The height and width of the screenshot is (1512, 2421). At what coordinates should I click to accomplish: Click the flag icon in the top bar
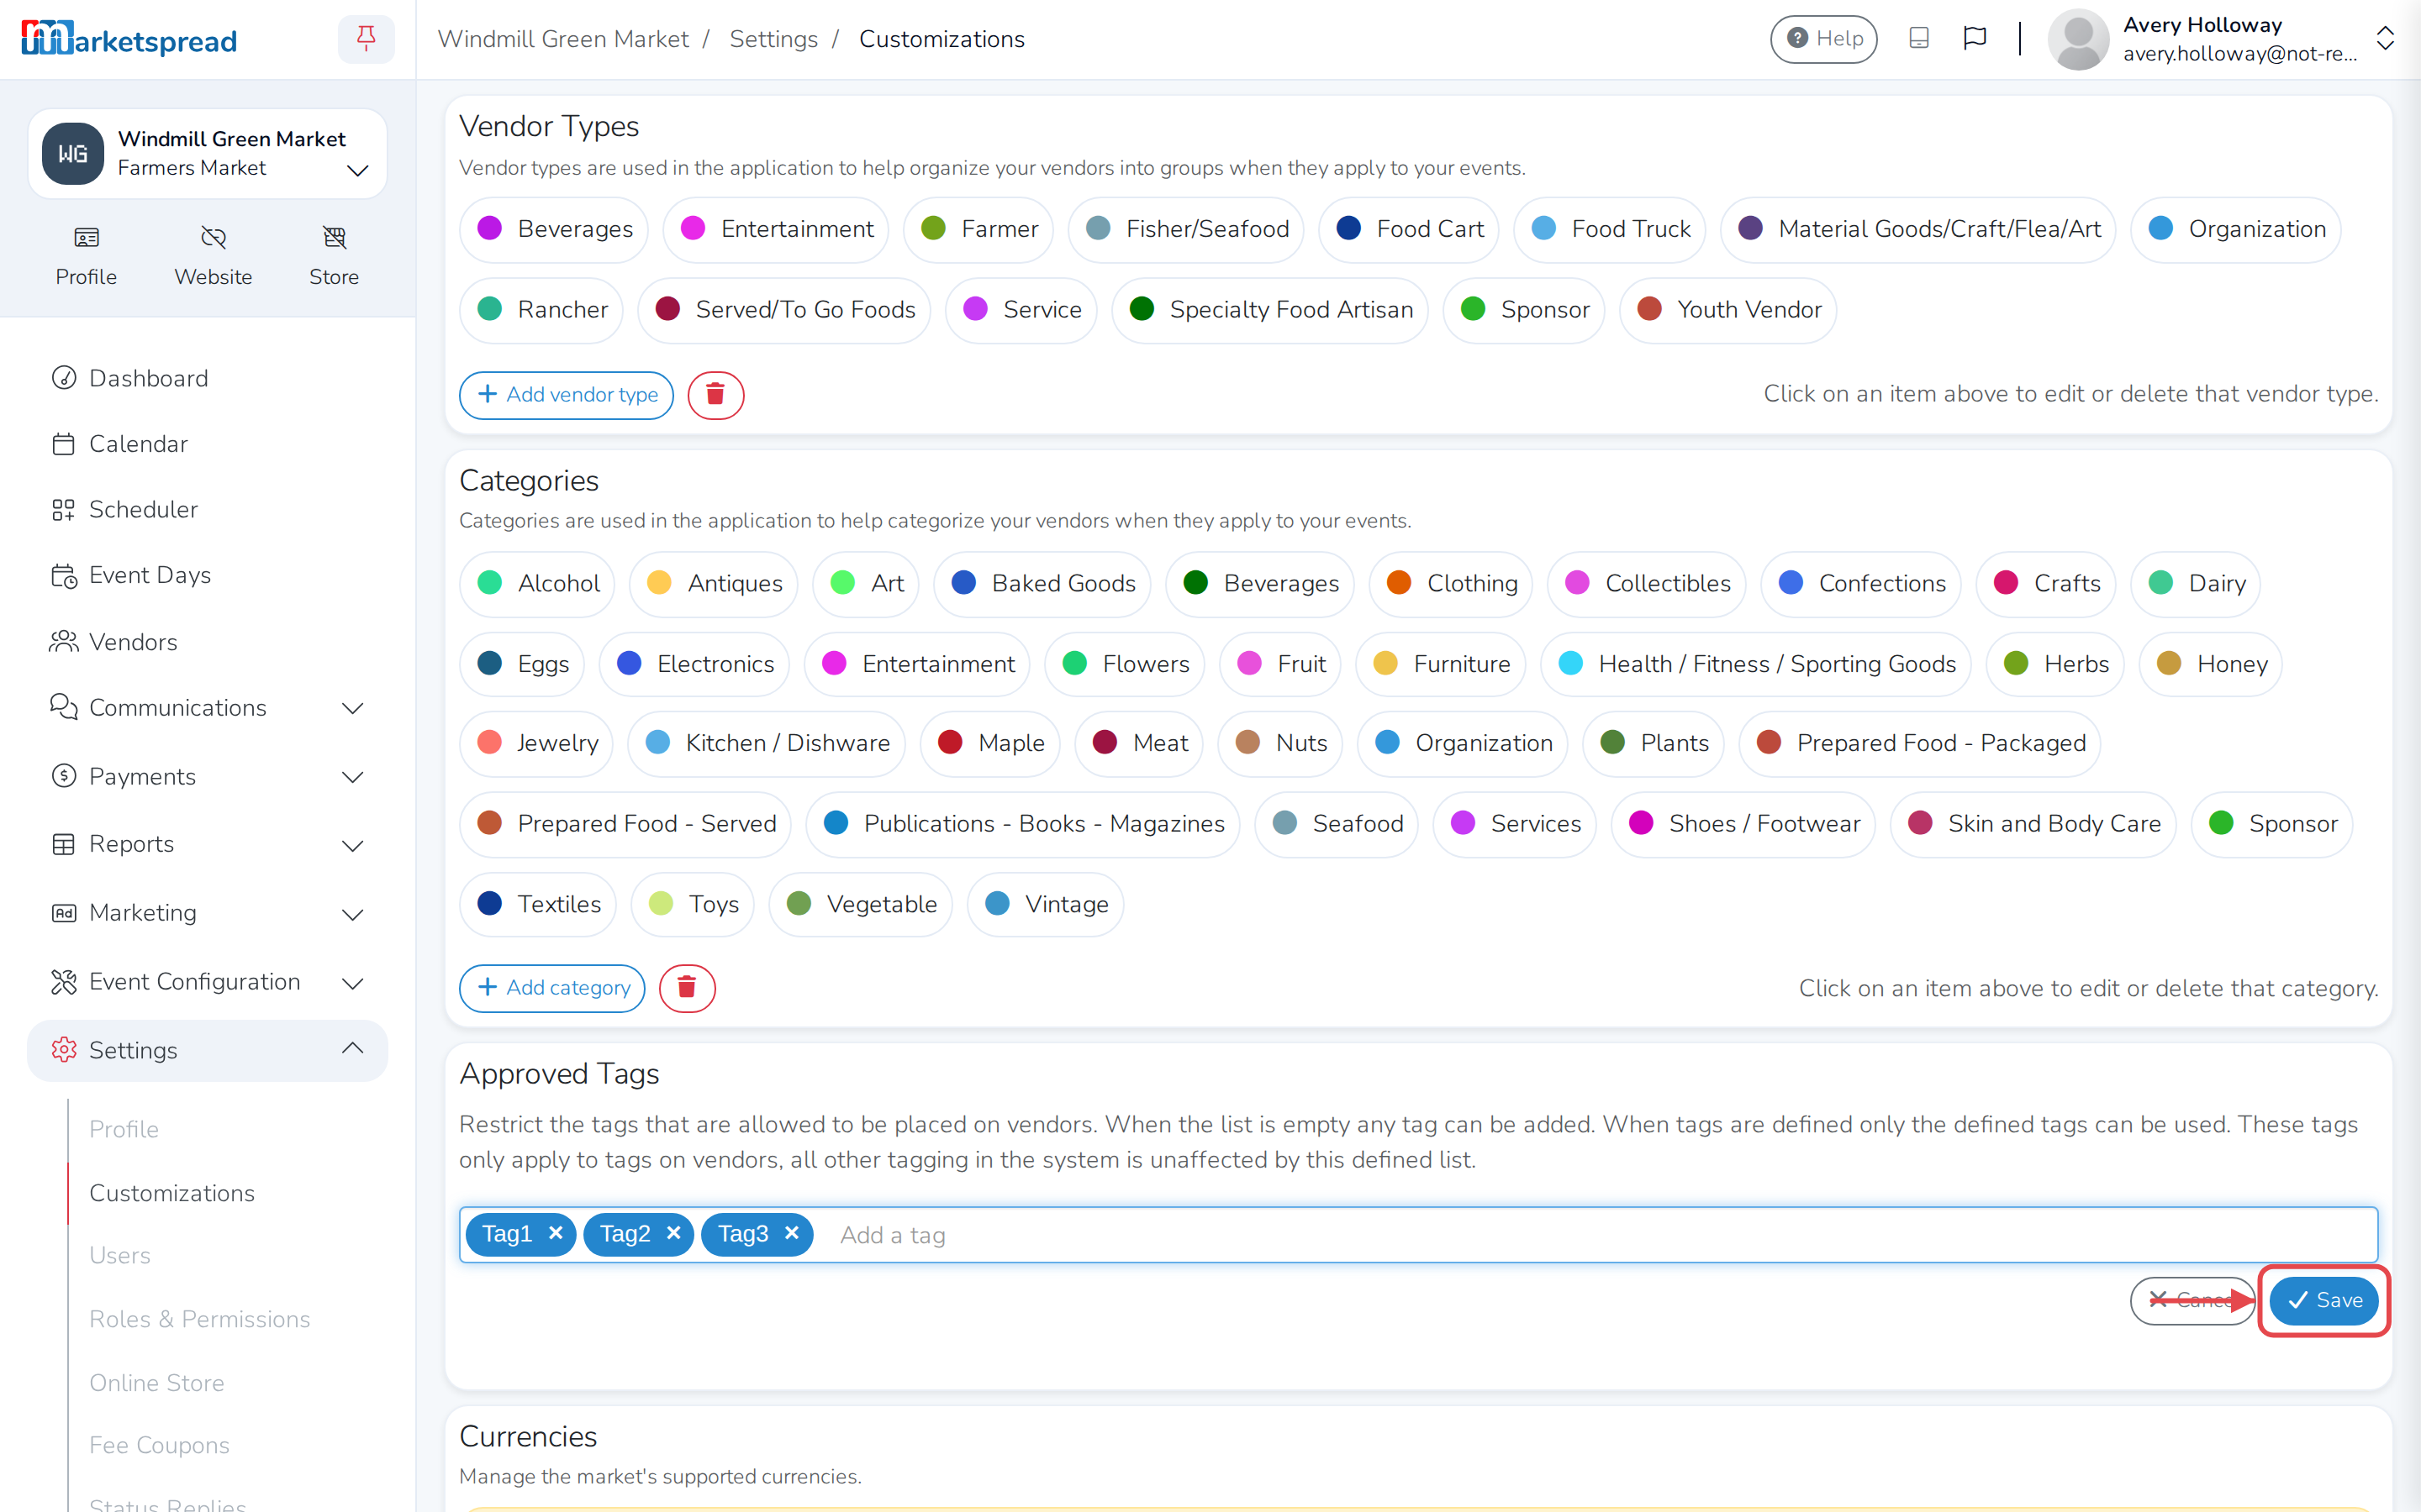1975,38
